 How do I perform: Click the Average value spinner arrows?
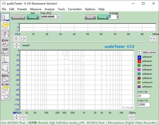tap(118, 17)
